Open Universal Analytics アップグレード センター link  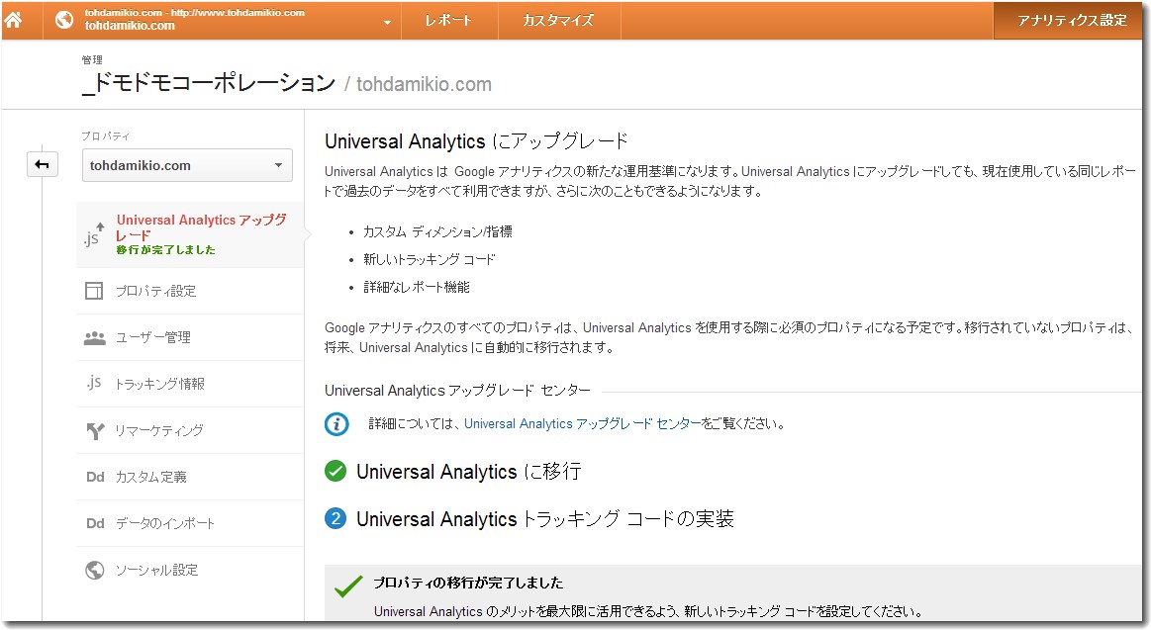(583, 424)
